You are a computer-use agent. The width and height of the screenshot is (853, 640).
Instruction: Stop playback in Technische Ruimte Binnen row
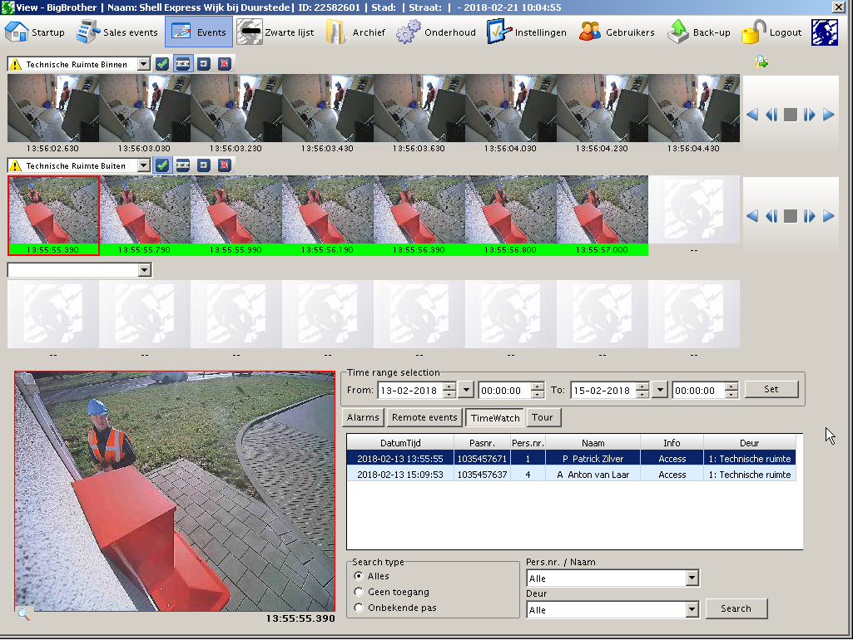click(x=791, y=115)
